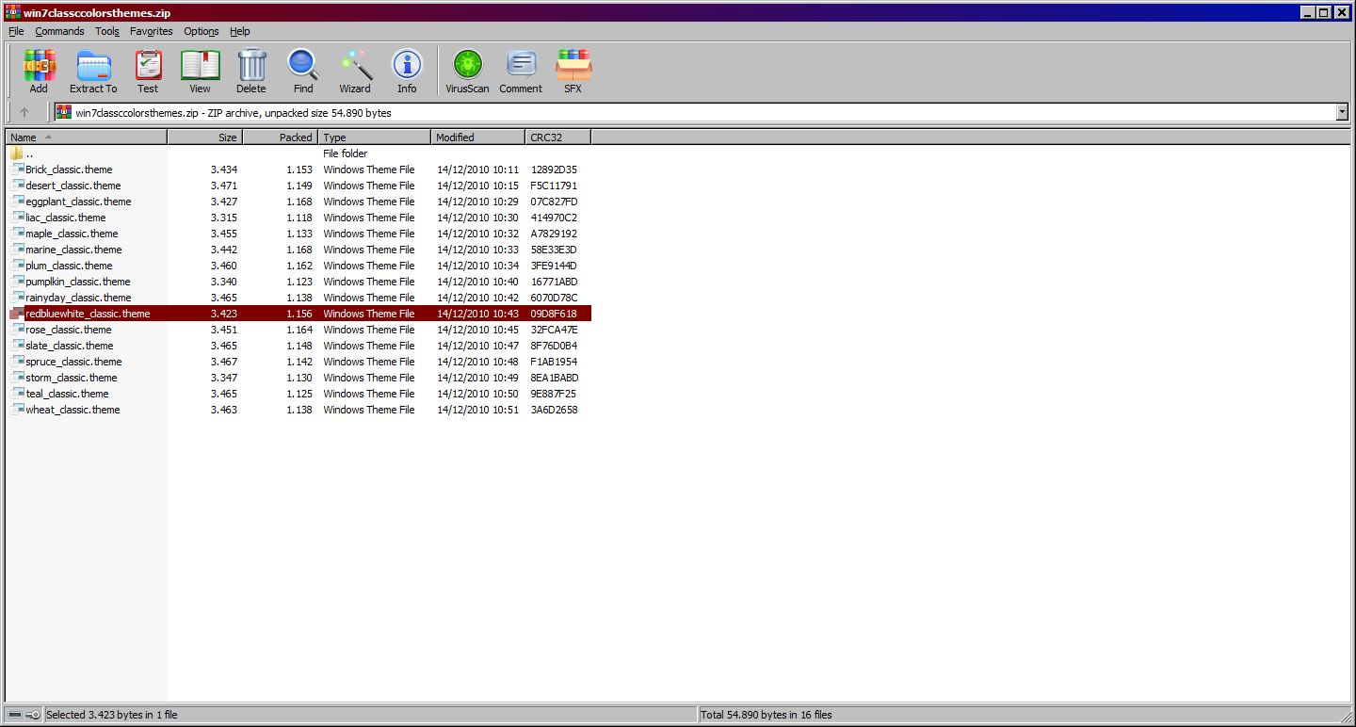Sort by Packed column header
Screen dimensions: 1356x727
click(281, 137)
